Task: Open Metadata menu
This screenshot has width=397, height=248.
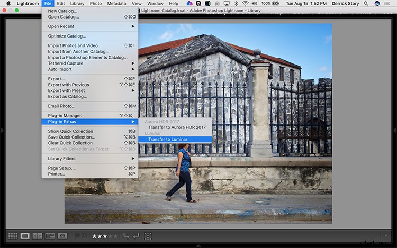Action: click(x=116, y=3)
